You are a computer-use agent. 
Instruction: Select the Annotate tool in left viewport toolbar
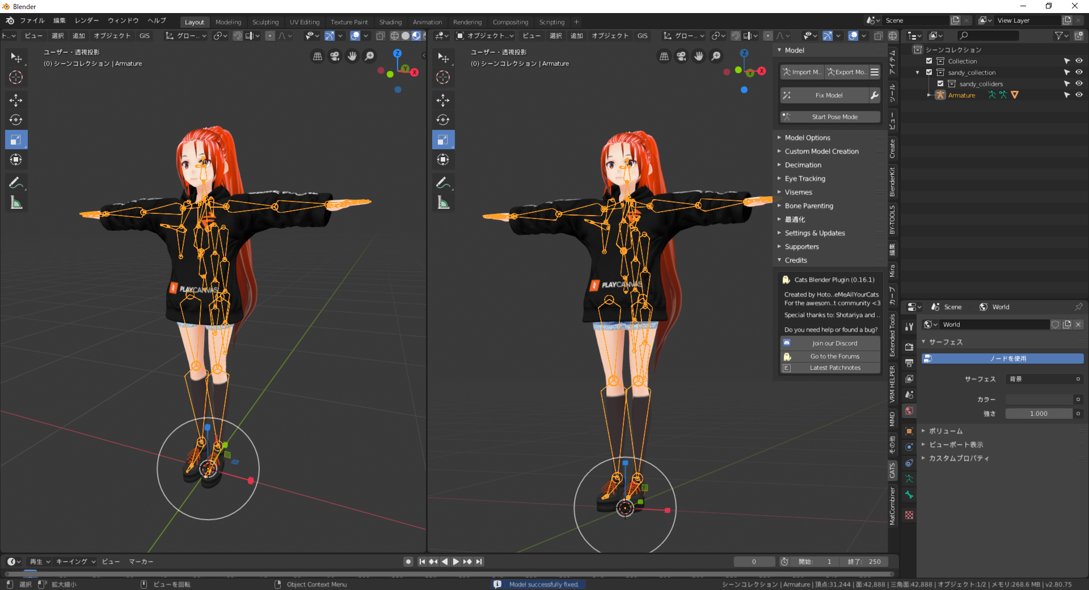16,183
